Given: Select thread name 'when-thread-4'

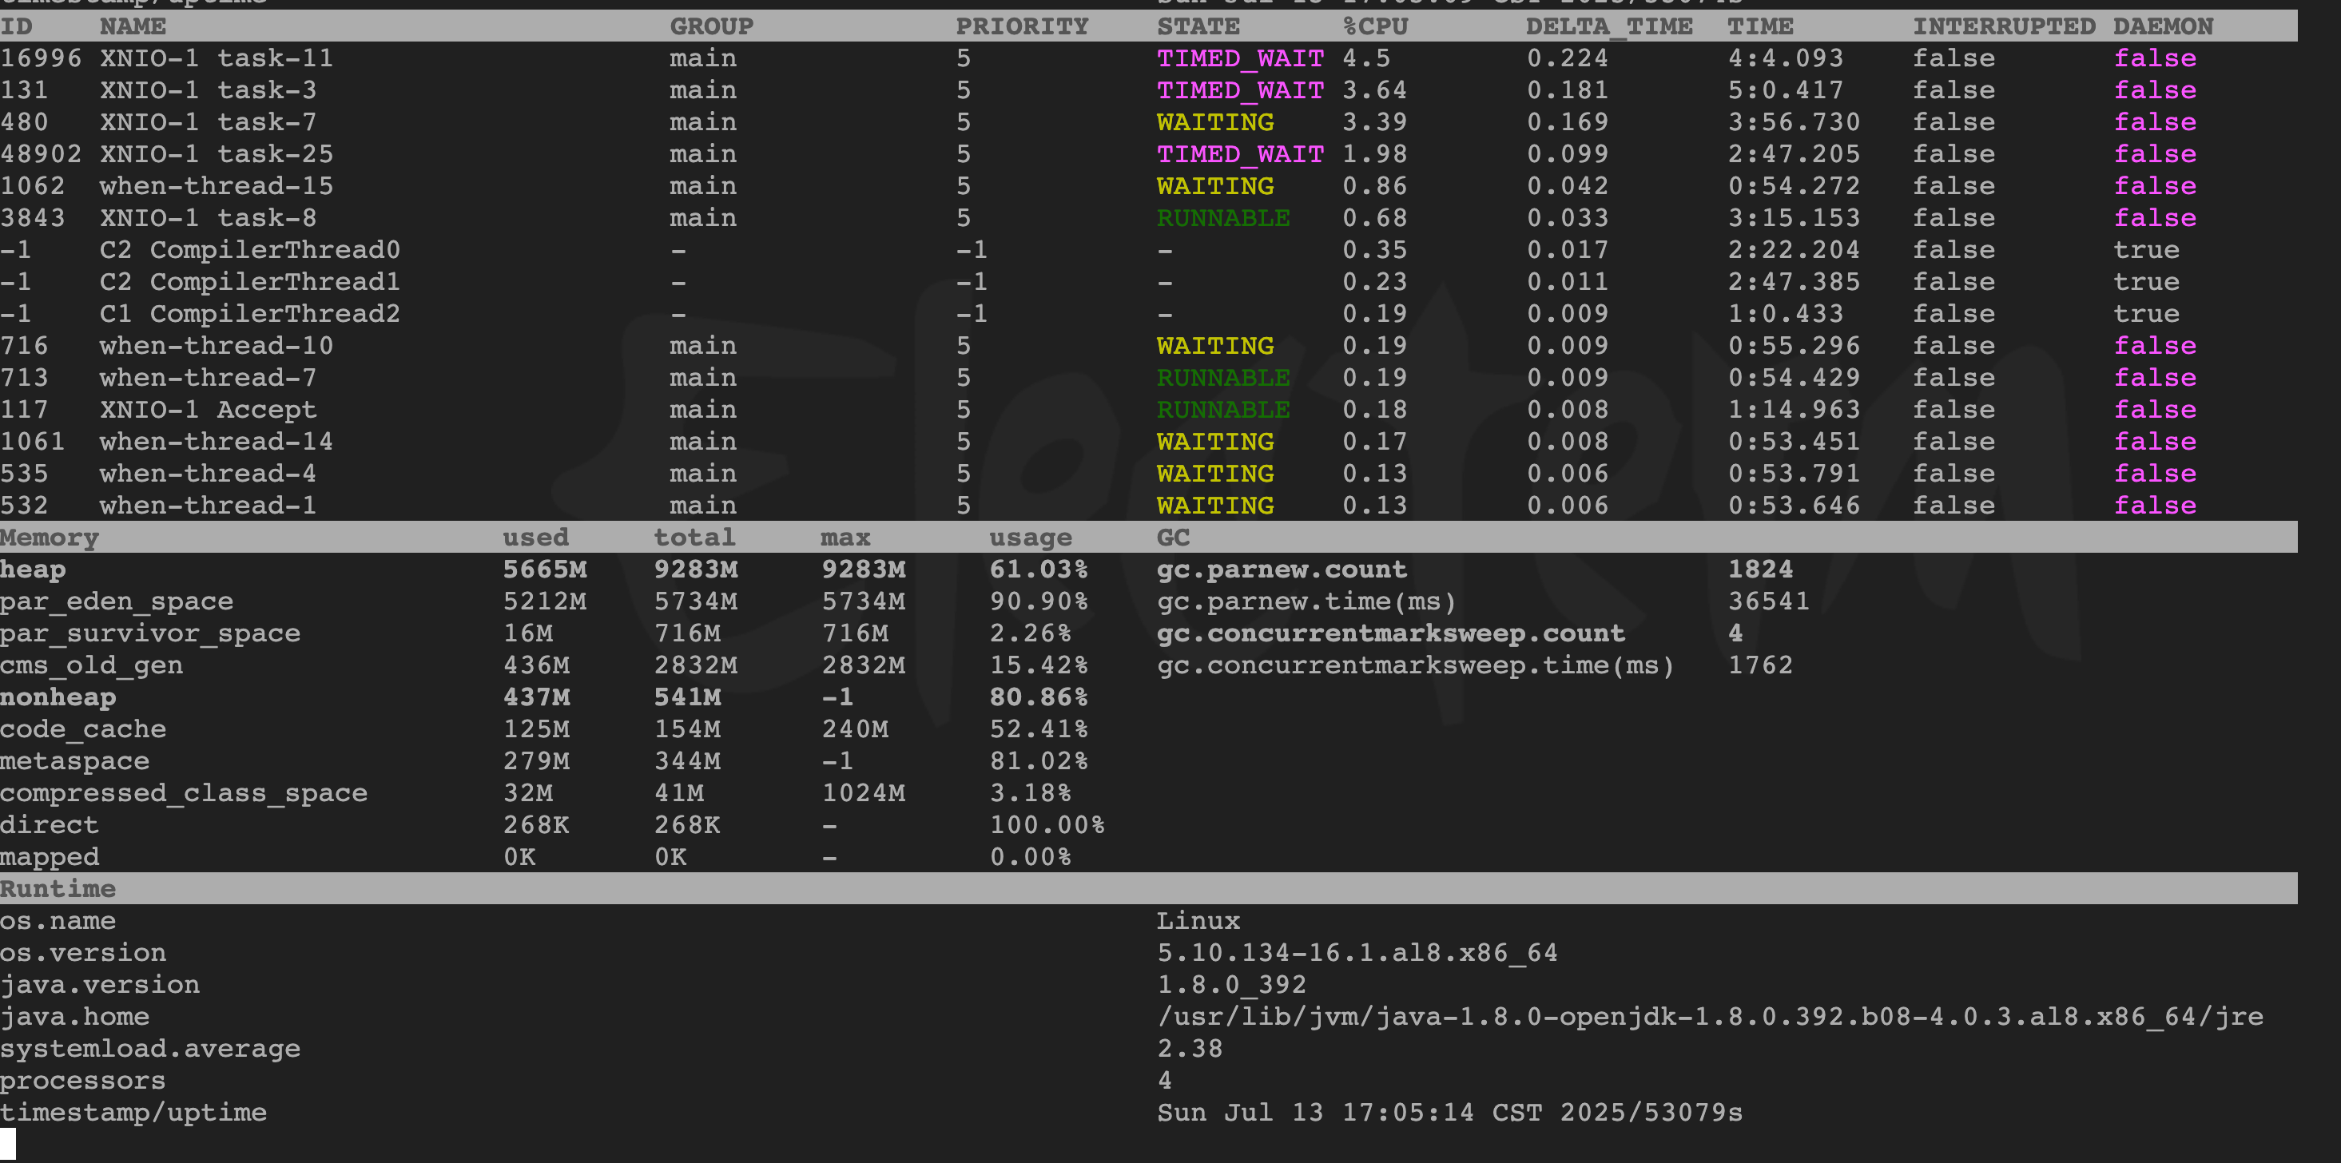Looking at the screenshot, I should (208, 474).
